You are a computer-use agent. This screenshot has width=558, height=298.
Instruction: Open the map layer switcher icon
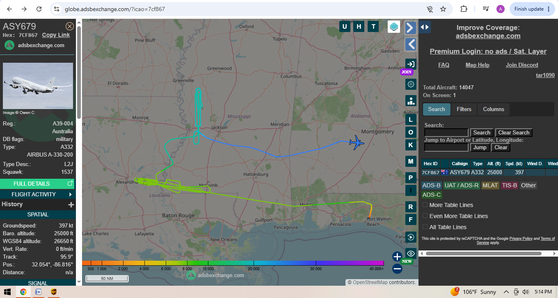pos(394,27)
